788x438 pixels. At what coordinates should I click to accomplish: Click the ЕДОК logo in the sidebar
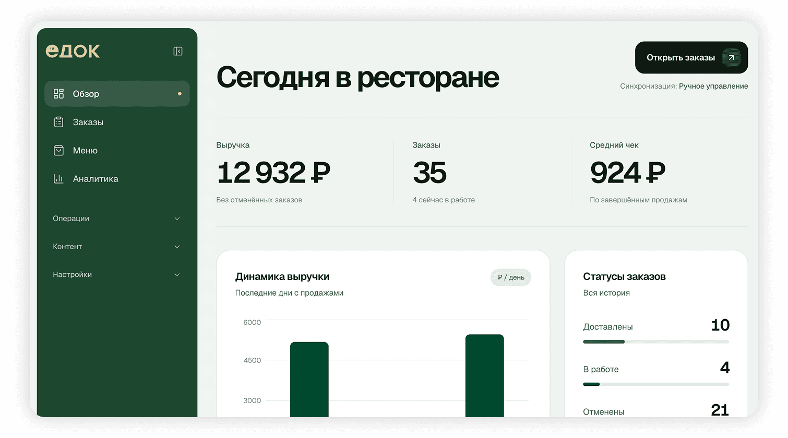pos(73,51)
